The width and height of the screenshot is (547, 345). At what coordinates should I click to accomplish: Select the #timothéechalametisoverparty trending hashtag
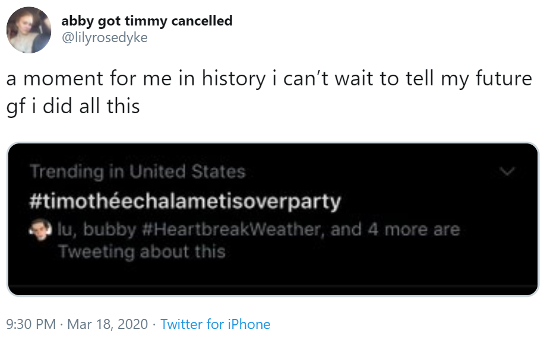tap(185, 201)
